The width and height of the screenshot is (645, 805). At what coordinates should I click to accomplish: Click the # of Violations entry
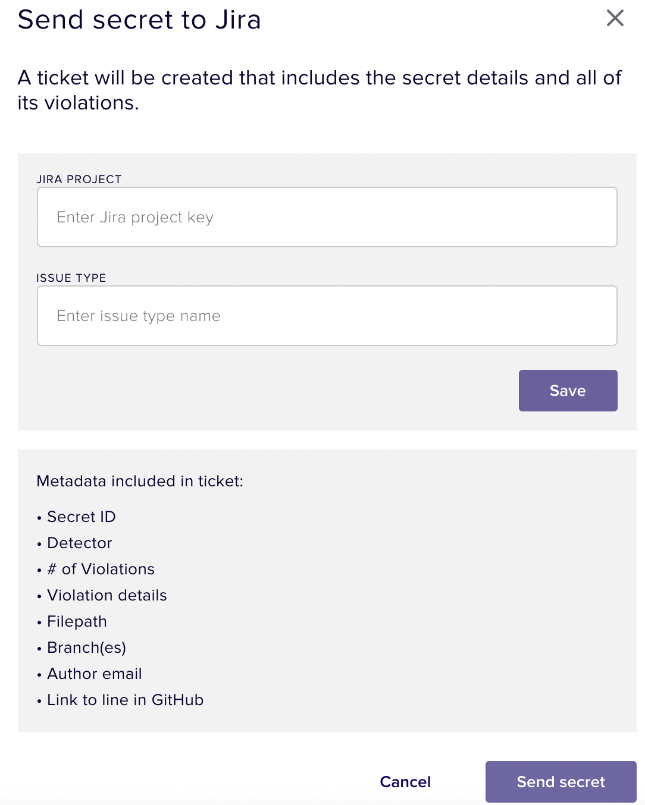101,569
